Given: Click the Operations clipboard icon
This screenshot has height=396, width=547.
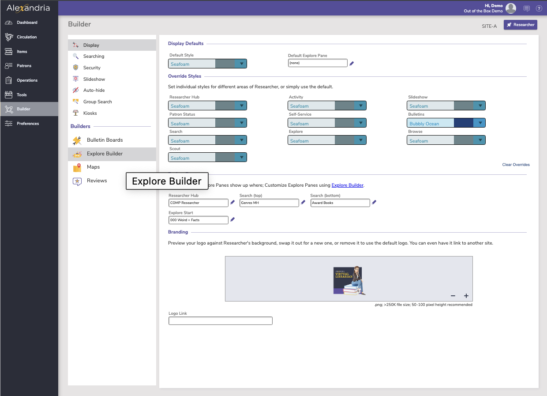Looking at the screenshot, I should coord(8,80).
